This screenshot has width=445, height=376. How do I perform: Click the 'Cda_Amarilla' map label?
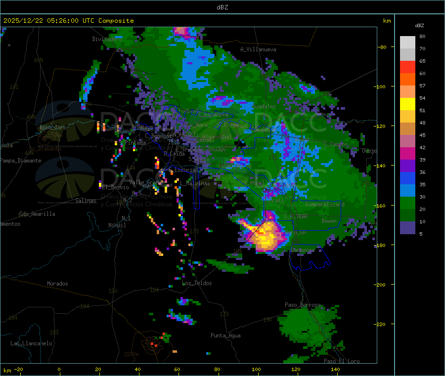pos(37,214)
